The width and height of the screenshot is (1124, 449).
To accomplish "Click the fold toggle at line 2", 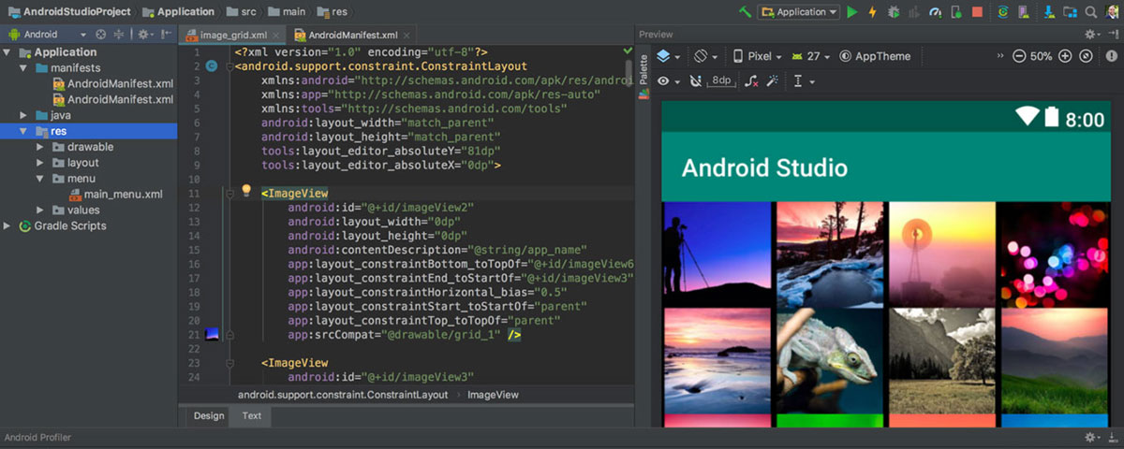I will pyautogui.click(x=229, y=66).
